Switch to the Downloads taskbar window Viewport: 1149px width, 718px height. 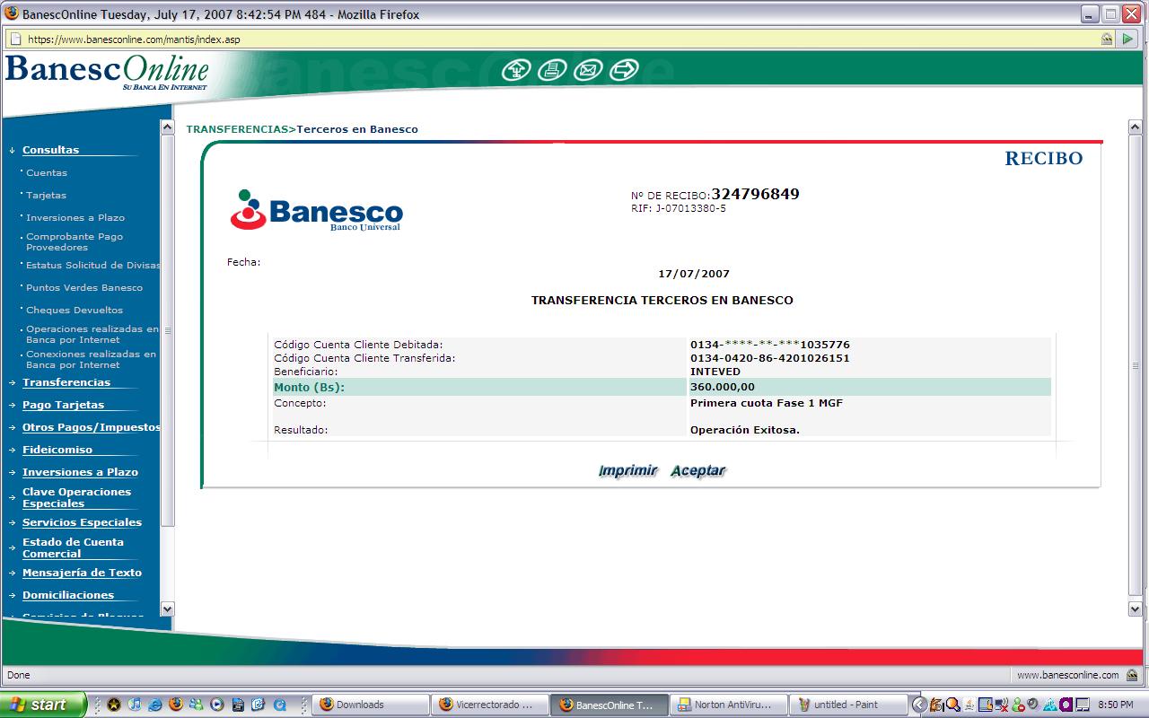[x=370, y=705]
